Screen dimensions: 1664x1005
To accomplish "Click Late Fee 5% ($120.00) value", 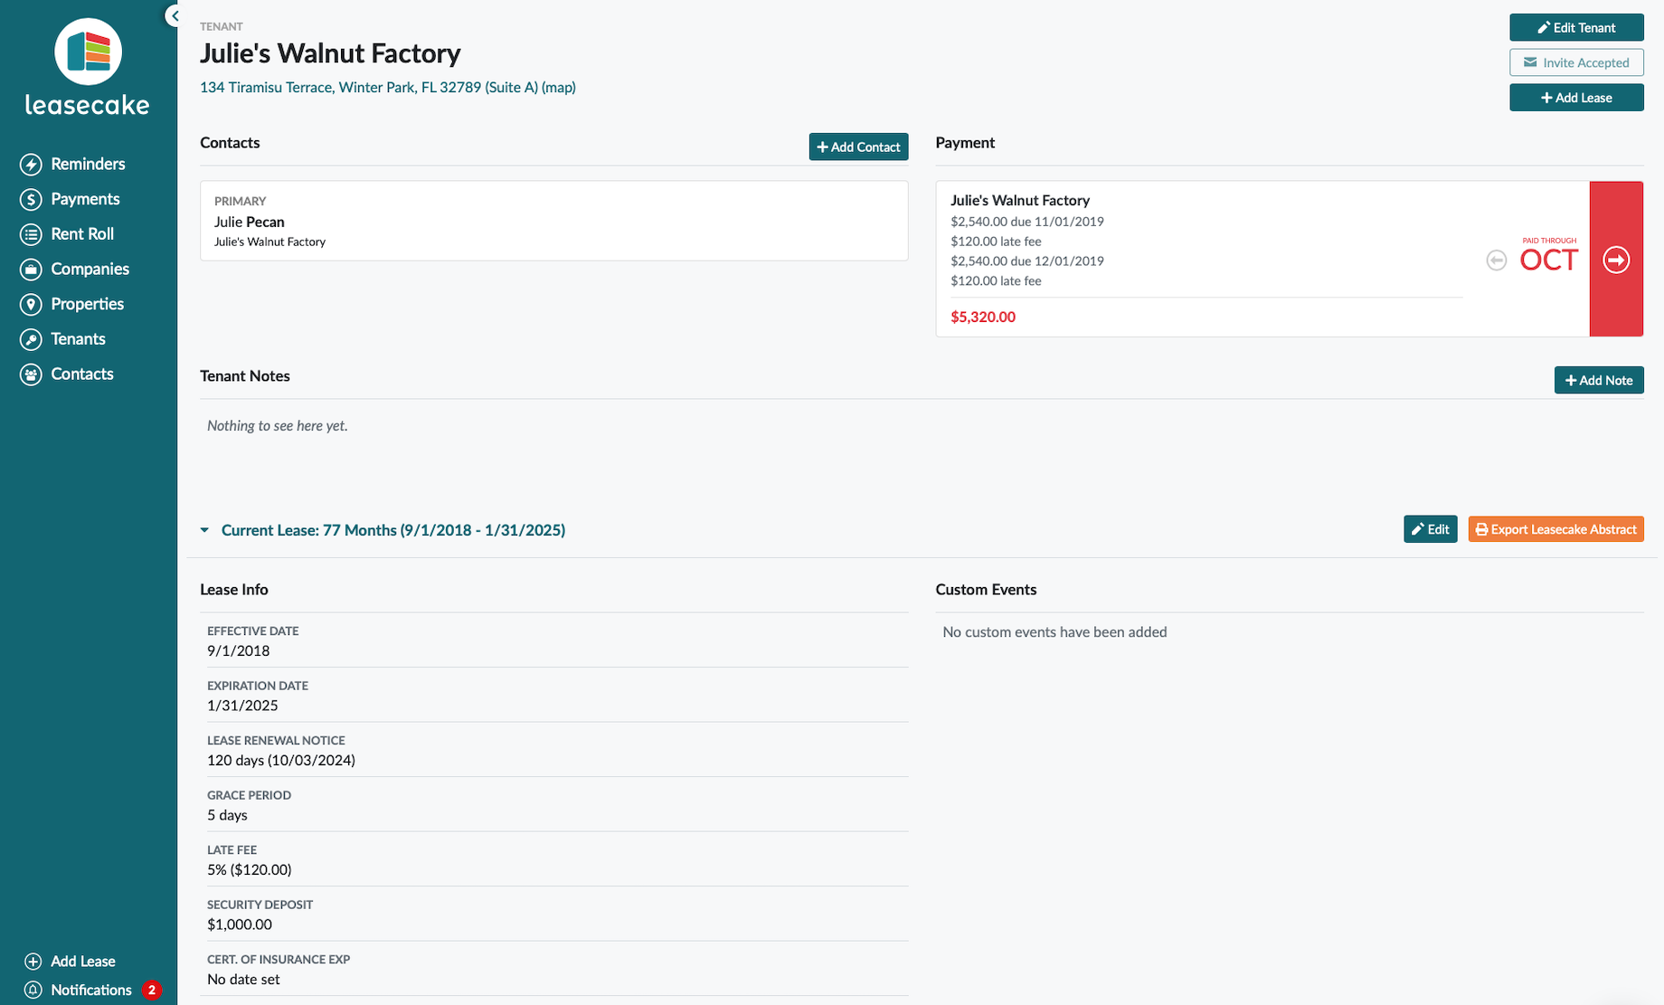I will pos(250,870).
